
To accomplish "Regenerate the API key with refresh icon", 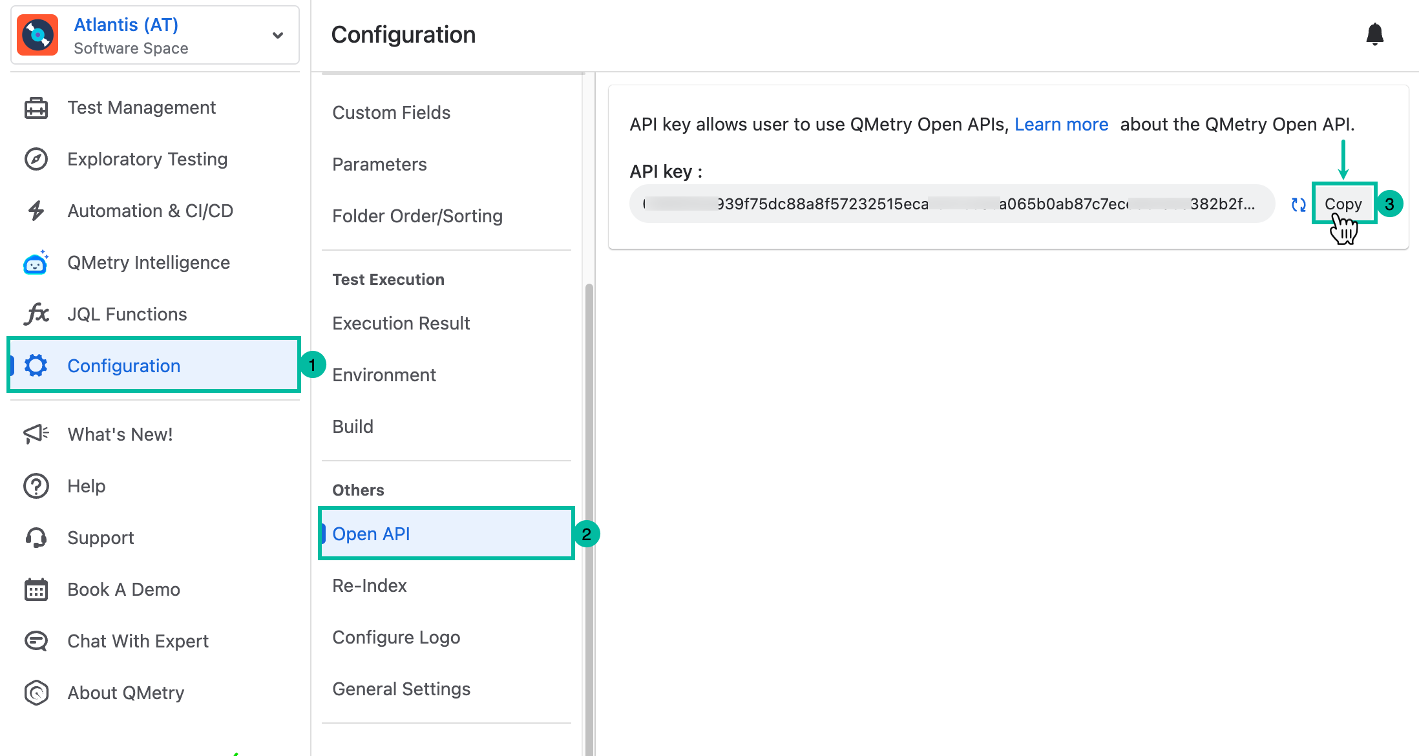I will coord(1298,205).
